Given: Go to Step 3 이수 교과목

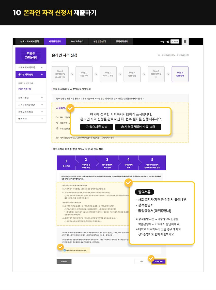Looking at the screenshot, I should [x=108, y=74].
